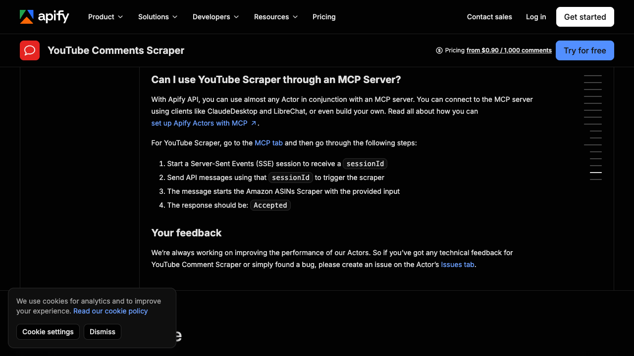Open 'Read our cookie policy' link

pos(110,311)
